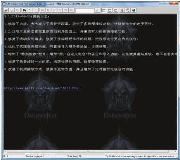The image size is (180, 160).
Task: Click the find next icon
Action: pos(36,10)
